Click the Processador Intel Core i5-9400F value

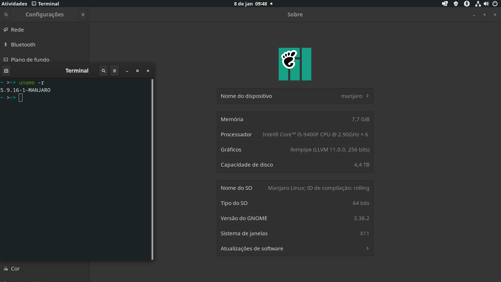coord(315,134)
